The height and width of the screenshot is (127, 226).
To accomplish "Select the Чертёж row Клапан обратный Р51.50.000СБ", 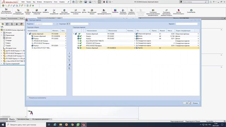I will [x=136, y=48].
